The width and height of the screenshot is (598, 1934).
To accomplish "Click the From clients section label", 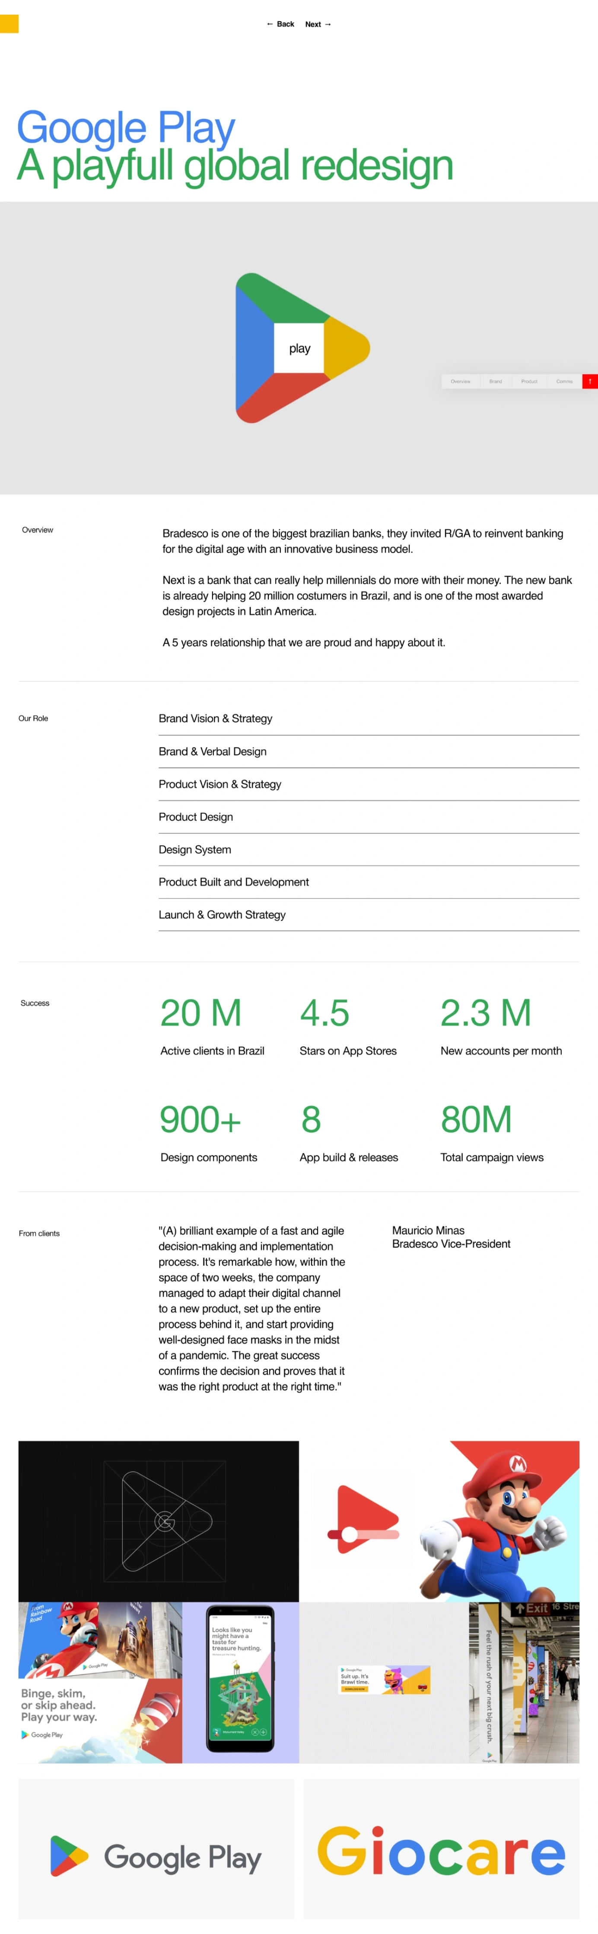I will pos(39,1234).
